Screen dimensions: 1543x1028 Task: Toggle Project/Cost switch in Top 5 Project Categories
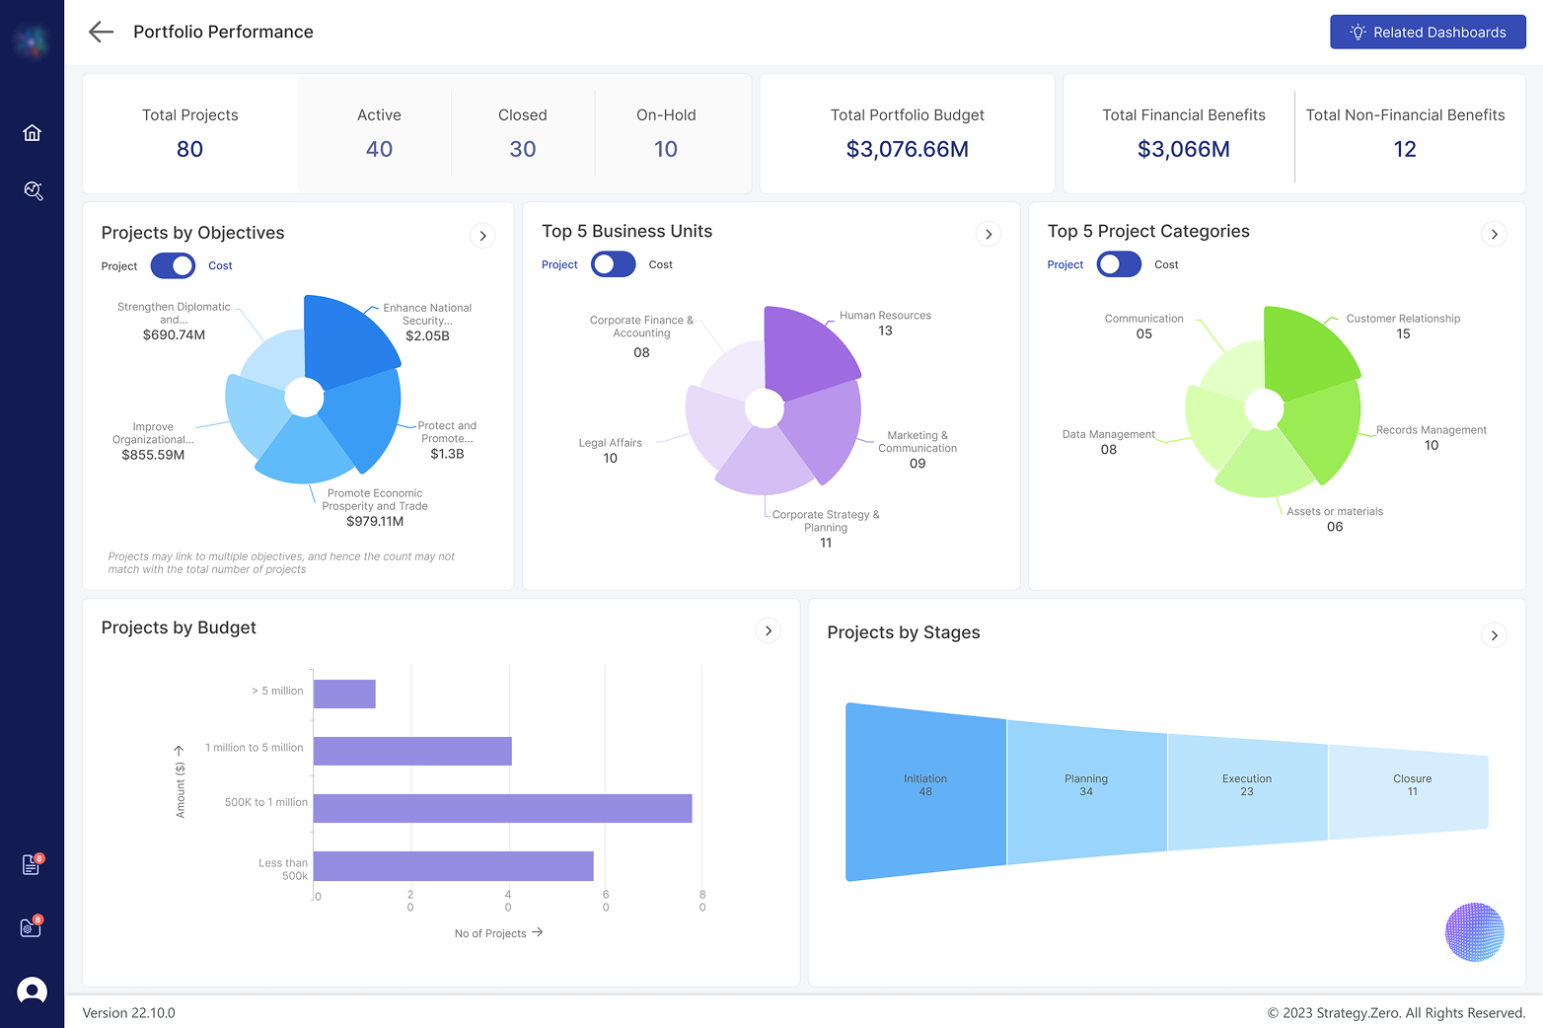point(1119,264)
